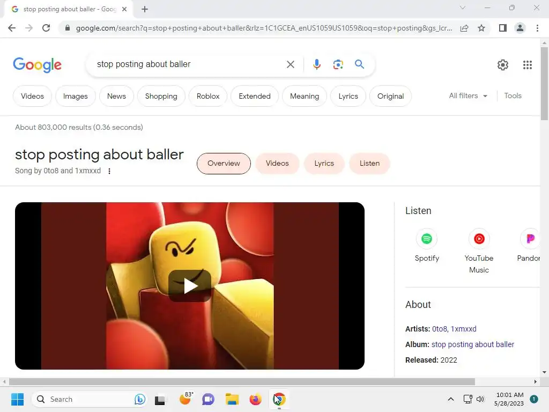
Task: Go to Google home via logo
Action: pos(37,65)
